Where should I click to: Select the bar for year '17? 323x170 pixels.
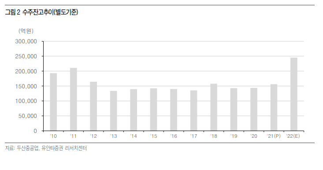click(193, 110)
